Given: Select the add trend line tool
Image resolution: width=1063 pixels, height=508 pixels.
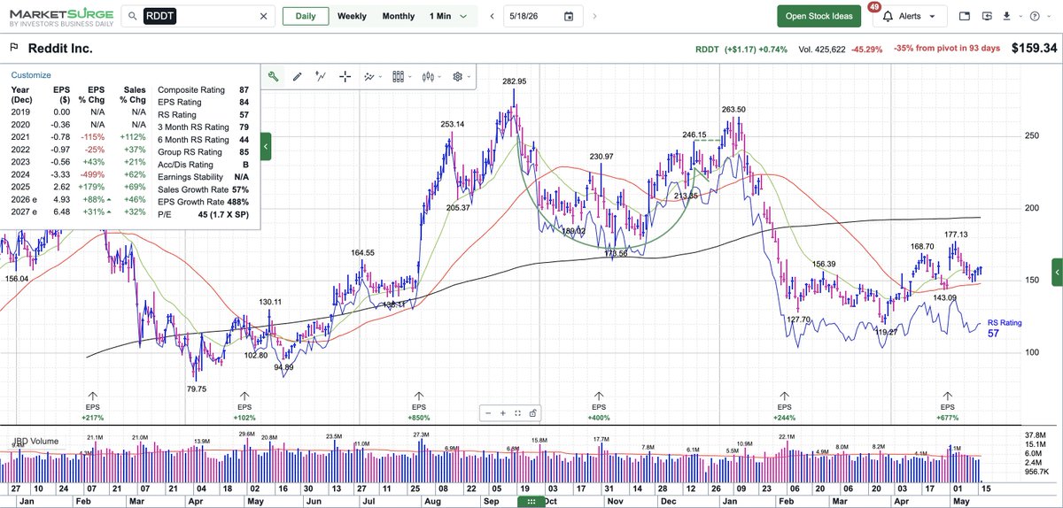Looking at the screenshot, I should click(x=321, y=77).
